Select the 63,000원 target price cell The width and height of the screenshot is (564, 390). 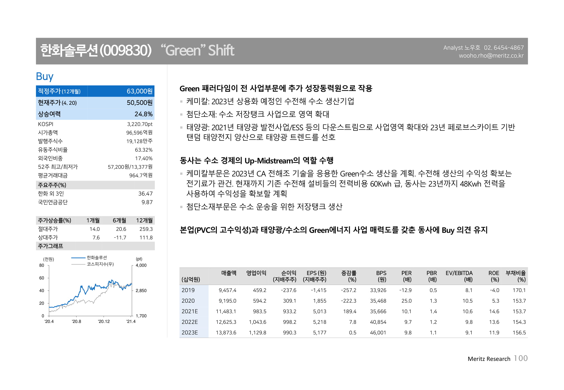[139, 91]
